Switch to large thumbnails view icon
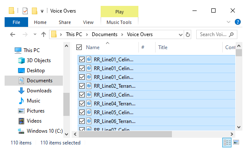Screen dimensions: 247x152 [x=236, y=142]
